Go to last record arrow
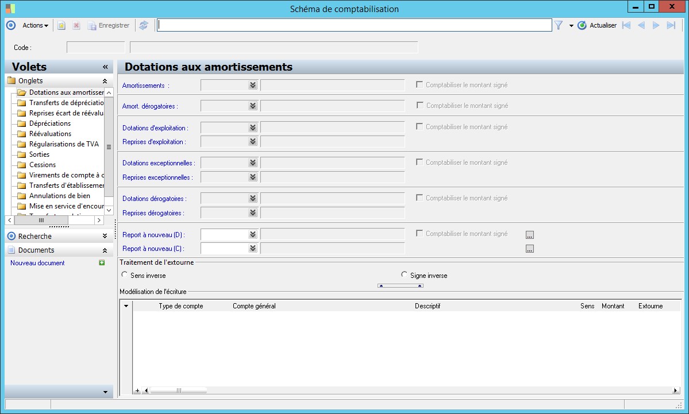The height and width of the screenshot is (414, 689). tap(671, 25)
